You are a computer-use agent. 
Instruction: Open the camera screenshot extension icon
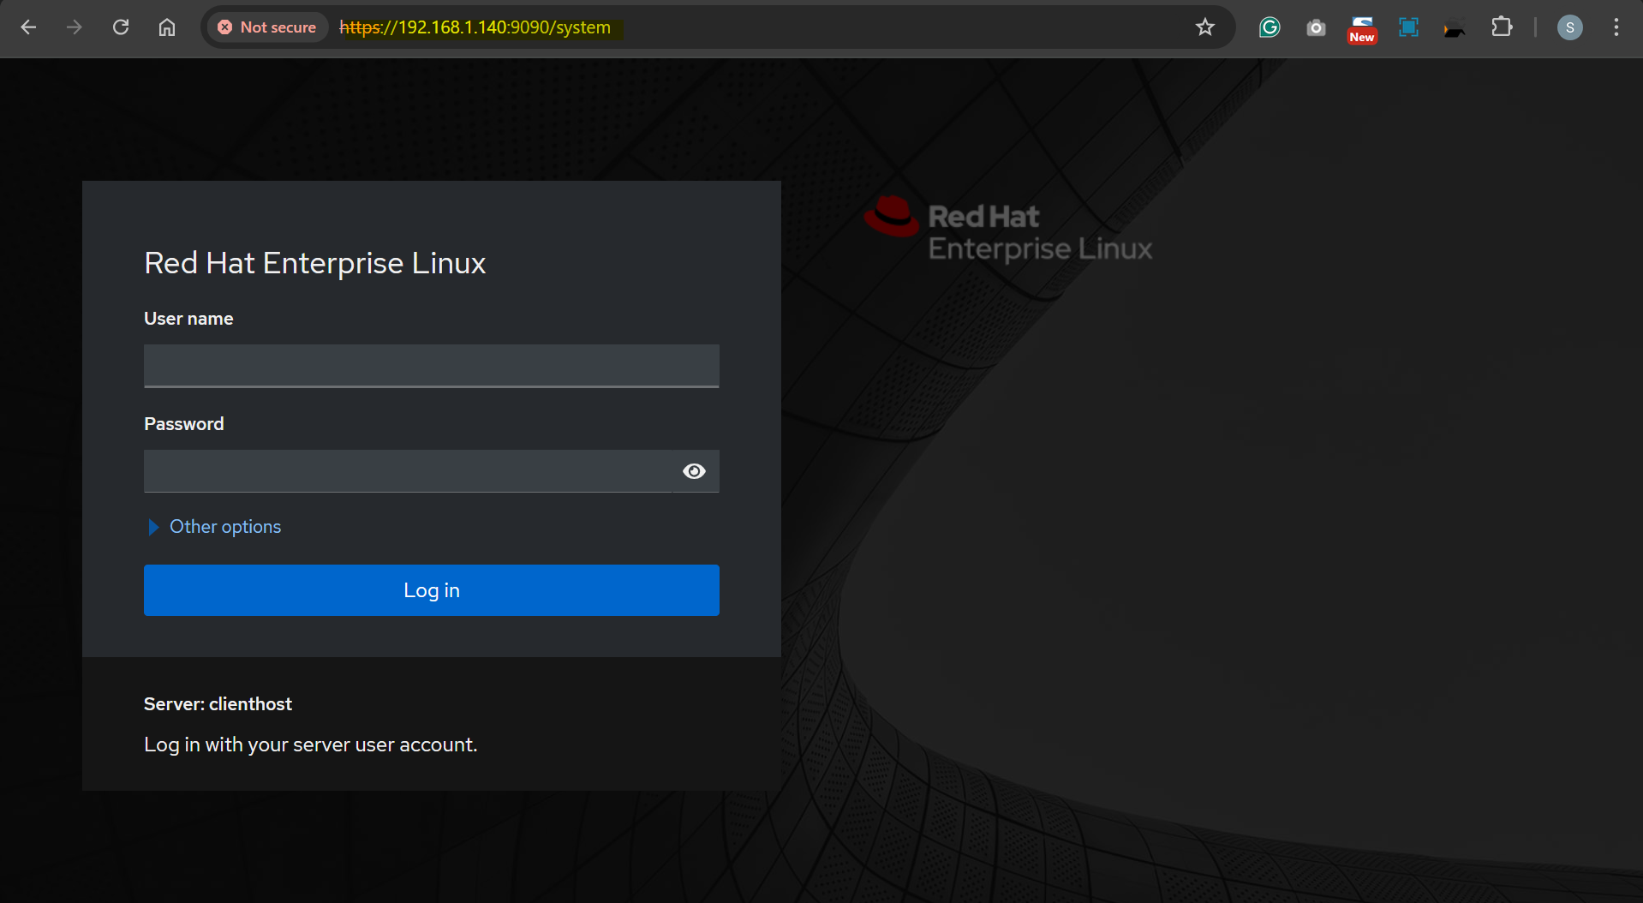[1316, 27]
